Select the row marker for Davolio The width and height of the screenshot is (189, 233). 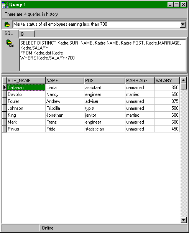click(5, 94)
